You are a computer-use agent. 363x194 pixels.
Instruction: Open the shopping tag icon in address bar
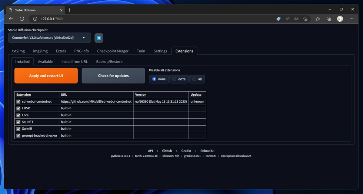click(279, 19)
